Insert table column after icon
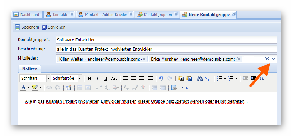Screen dimensions: 292x136 pyautogui.click(x=135, y=88)
